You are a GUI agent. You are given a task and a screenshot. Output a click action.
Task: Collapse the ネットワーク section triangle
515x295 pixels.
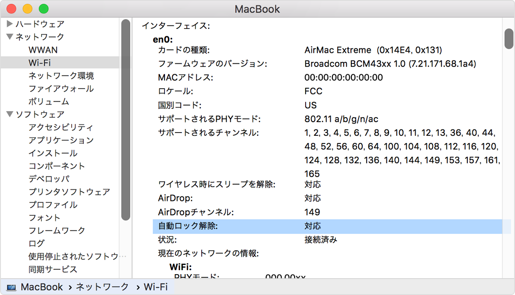click(10, 37)
